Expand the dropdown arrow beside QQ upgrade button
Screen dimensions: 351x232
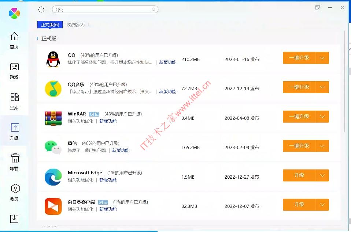(x=322, y=58)
